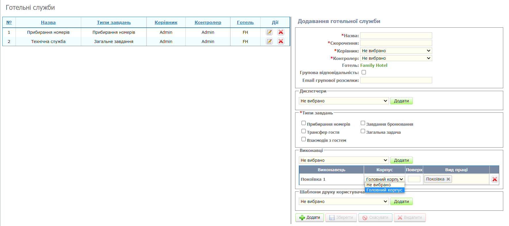Check the Завдання бронювання checkbox
Screen dimensions: 509x226
363,123
